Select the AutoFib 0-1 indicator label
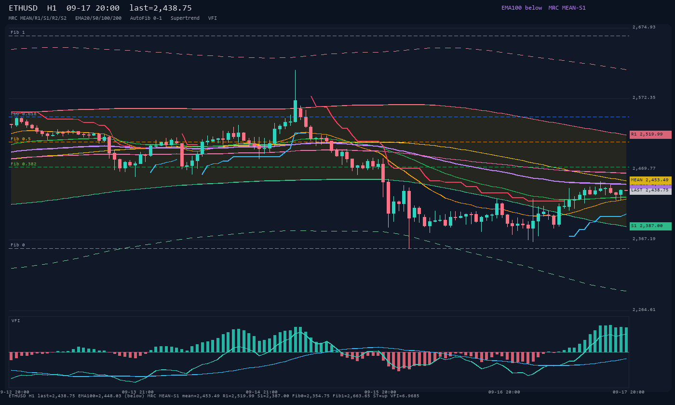 (146, 18)
